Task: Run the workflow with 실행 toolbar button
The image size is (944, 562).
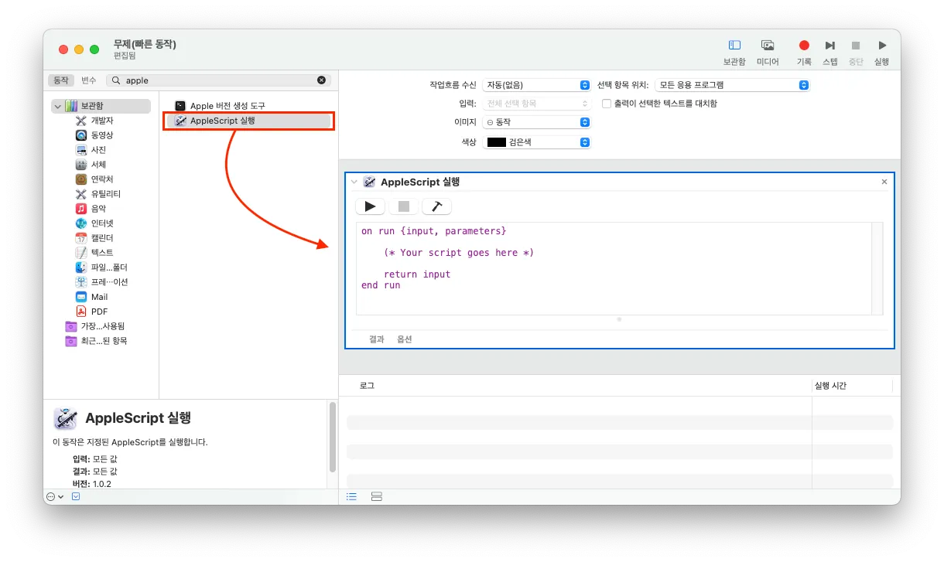Action: [882, 46]
